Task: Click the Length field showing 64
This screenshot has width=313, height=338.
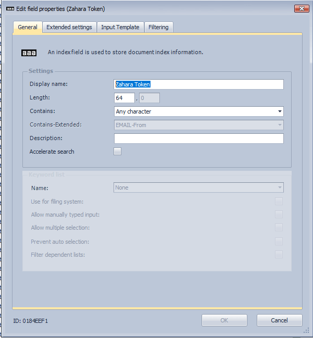Action: coord(124,98)
